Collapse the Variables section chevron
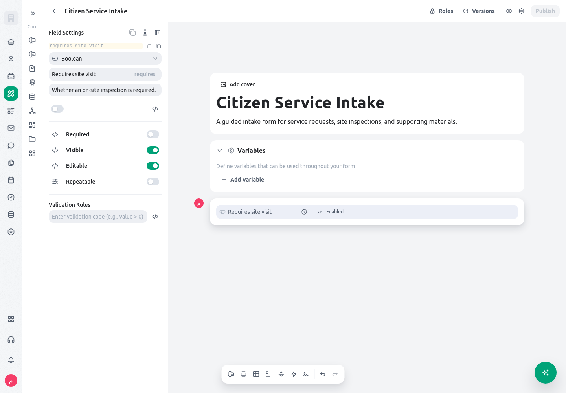Viewport: 566px width, 393px height. click(x=220, y=151)
